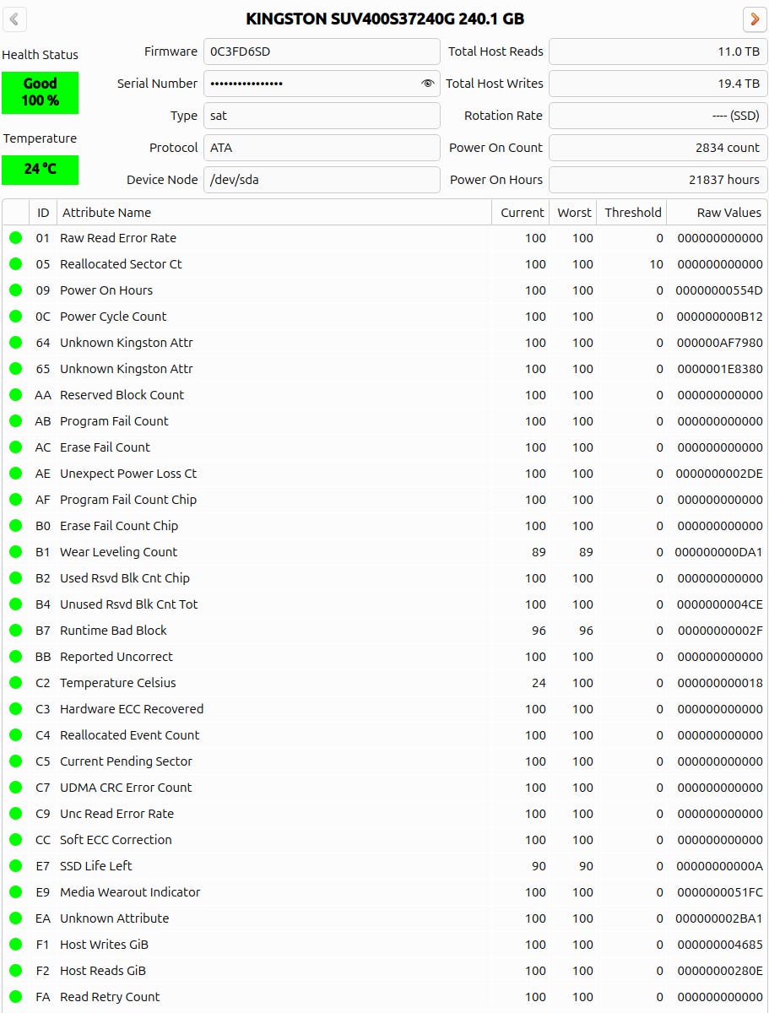Click the Device Node field /dev/sda

322,180
